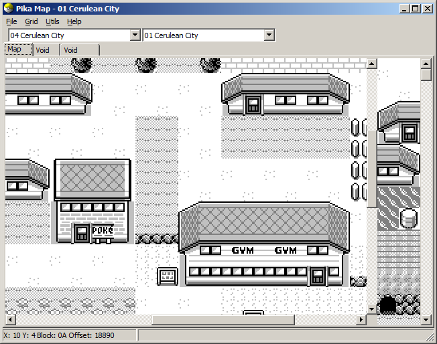Image resolution: width=437 pixels, height=344 pixels.
Task: Click block palette scroll down arrow
Action: pyautogui.click(x=426, y=320)
